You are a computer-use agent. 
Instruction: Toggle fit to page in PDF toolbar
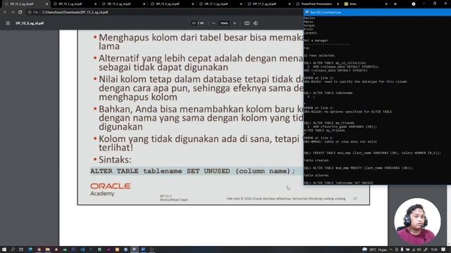click(247, 23)
